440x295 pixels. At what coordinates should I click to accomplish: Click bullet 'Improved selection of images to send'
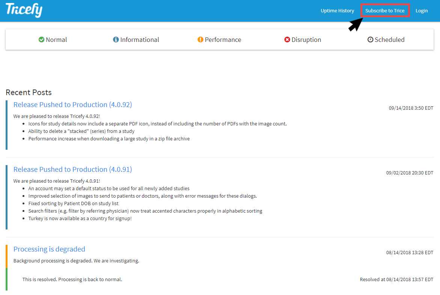143,196
